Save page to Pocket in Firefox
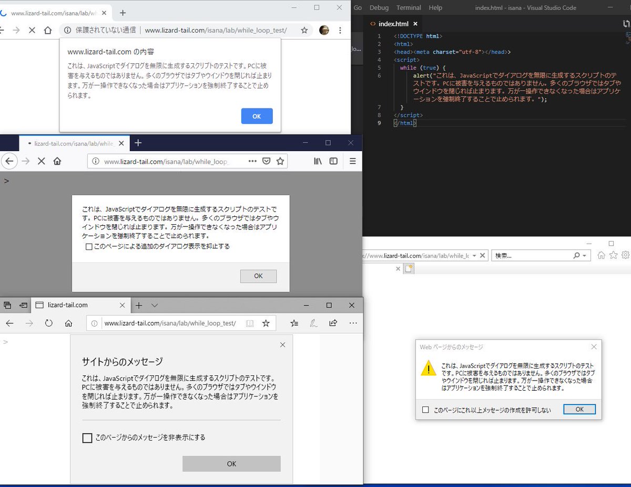 [267, 161]
